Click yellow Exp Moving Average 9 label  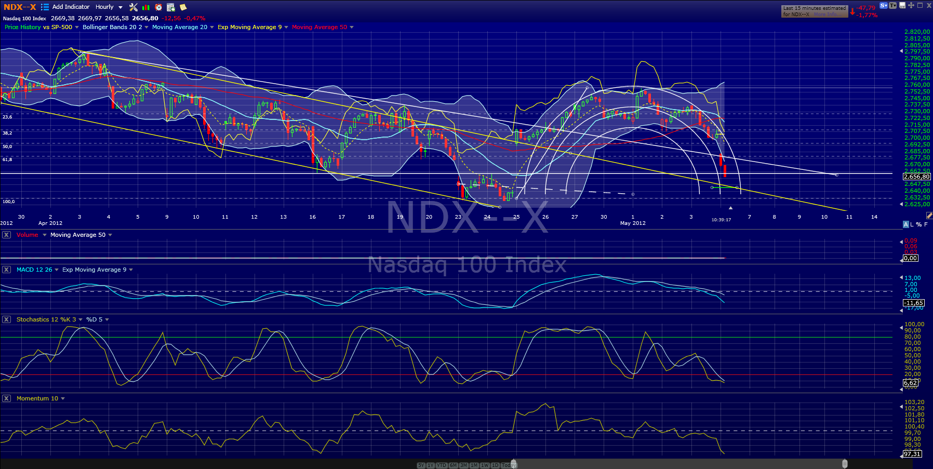click(250, 27)
